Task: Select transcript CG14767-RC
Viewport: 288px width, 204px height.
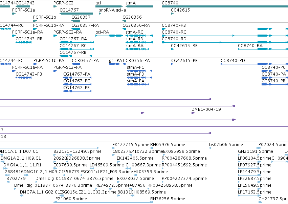Action: [77, 49]
